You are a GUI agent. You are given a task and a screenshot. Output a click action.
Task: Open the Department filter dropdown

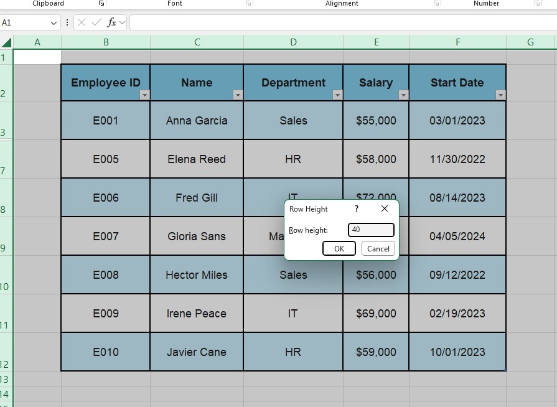click(x=337, y=95)
